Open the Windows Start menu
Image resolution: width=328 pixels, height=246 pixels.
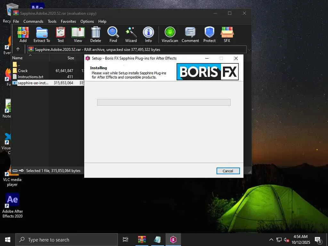(x=8, y=240)
